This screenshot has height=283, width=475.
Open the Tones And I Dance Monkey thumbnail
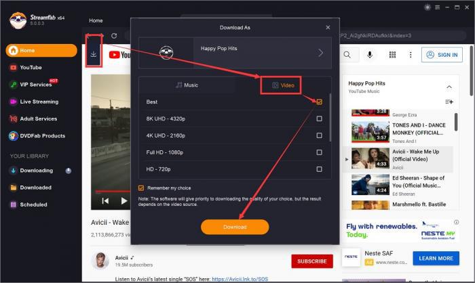click(370, 132)
